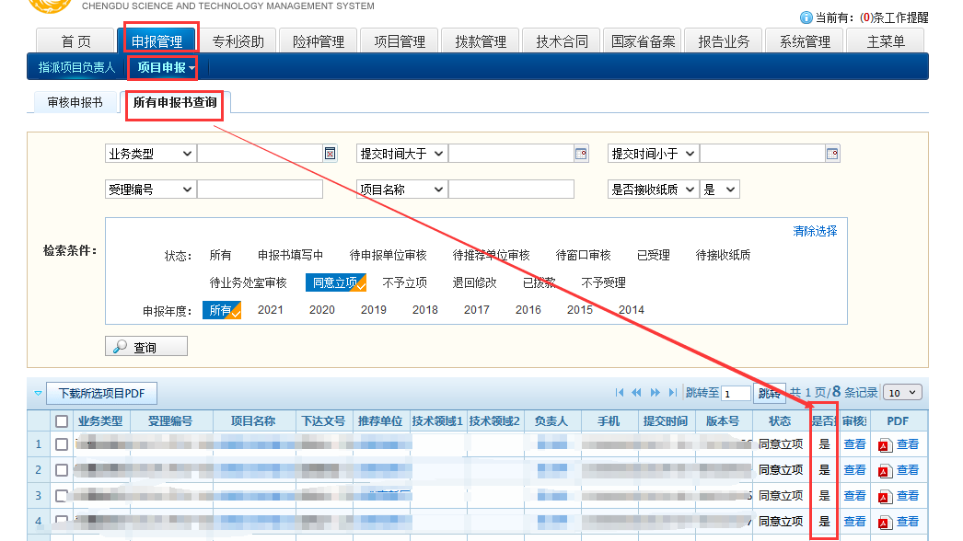Click the 查询 search button

[146, 347]
